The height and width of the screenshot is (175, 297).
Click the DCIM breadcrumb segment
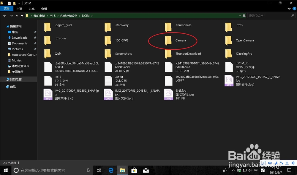86,16
